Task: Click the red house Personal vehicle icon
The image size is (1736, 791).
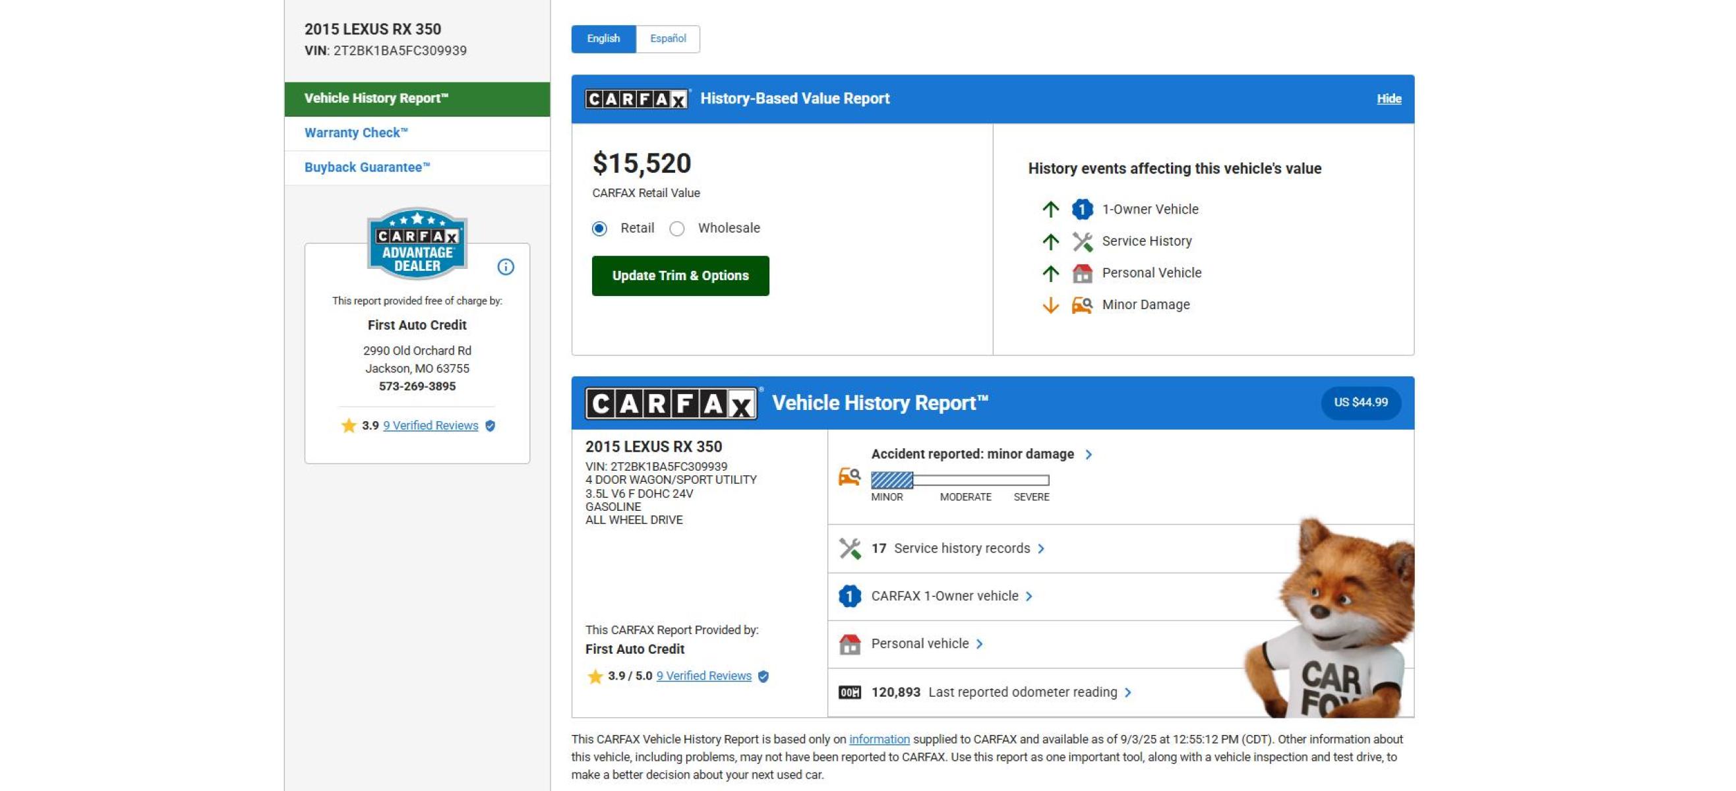Action: point(849,644)
